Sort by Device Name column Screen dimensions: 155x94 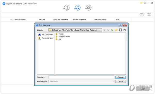point(20,20)
